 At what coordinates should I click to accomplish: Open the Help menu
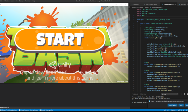pyautogui.click(x=33, y=1)
